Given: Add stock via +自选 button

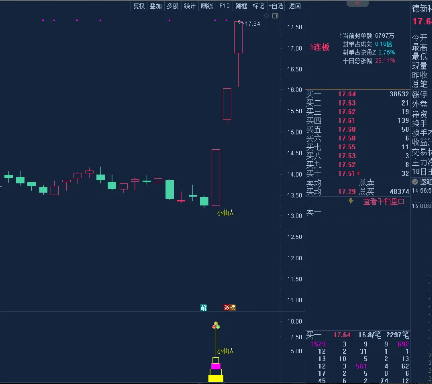Looking at the screenshot, I should click(x=276, y=5).
